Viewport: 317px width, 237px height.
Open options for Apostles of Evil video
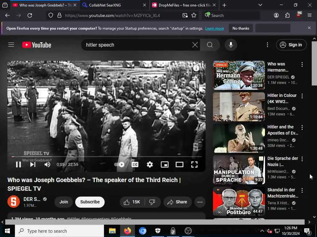[302, 127]
